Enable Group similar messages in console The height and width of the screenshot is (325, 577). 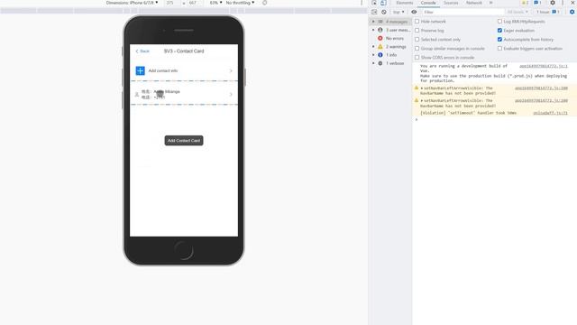(x=417, y=48)
